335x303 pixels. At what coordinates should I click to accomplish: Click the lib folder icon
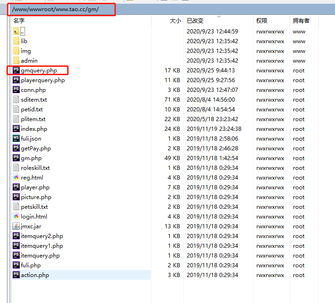point(16,41)
